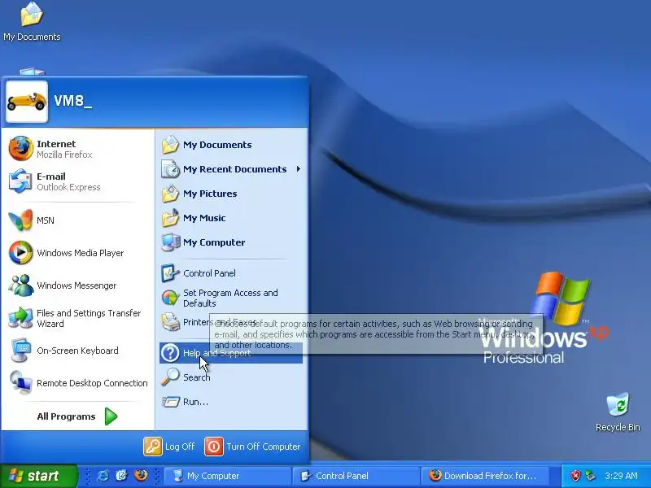Click the Run icon
The width and height of the screenshot is (651, 488).
tap(170, 402)
